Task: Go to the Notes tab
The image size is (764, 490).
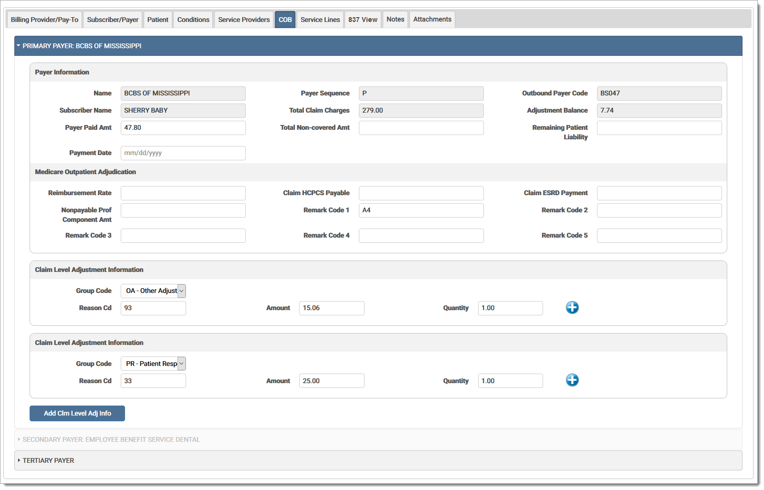Action: point(395,20)
